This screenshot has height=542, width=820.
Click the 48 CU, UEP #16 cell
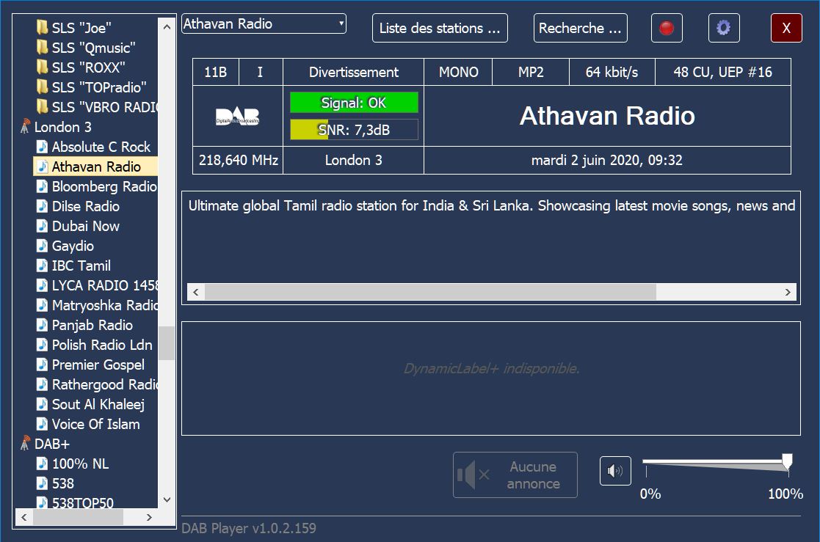click(x=722, y=72)
